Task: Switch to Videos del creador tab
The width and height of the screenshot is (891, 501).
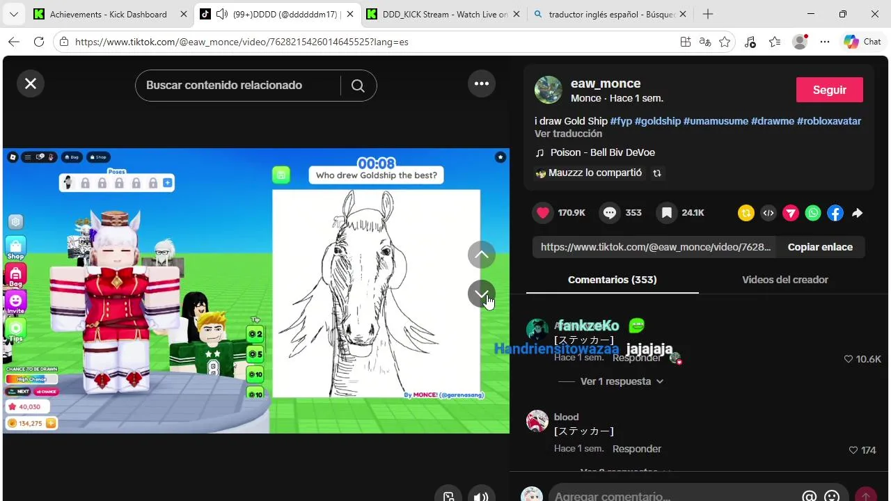Action: pos(785,280)
